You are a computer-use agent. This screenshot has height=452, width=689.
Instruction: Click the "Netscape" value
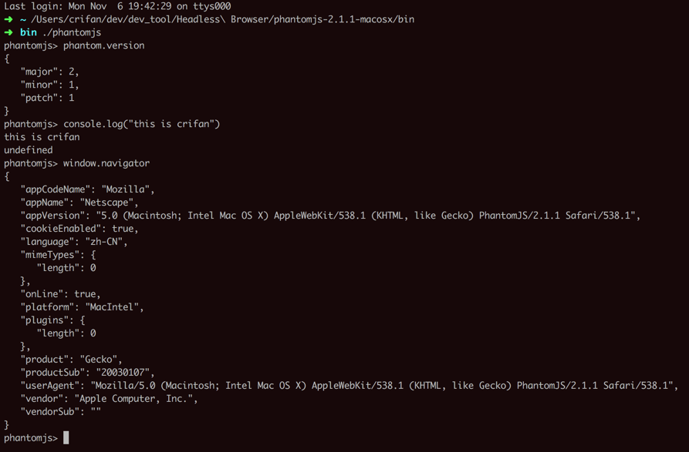click(109, 203)
